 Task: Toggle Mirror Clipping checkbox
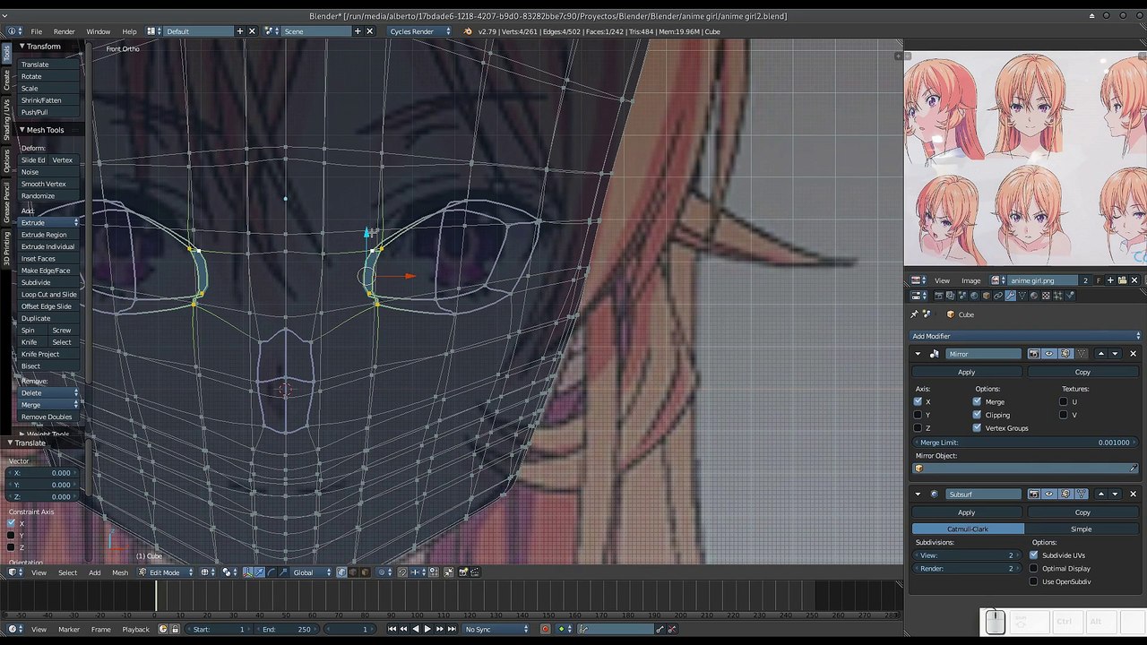(977, 415)
